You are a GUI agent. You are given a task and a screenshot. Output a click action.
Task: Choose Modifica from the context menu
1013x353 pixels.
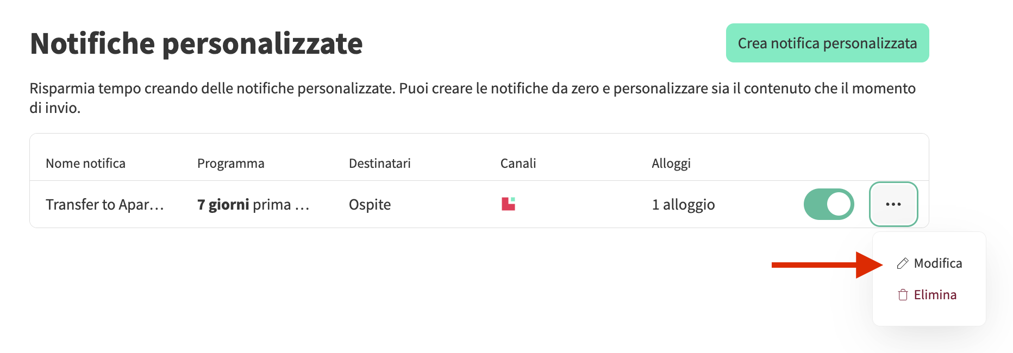[x=937, y=263]
